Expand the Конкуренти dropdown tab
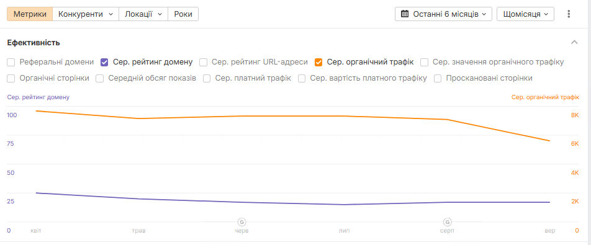This screenshot has height=245, width=591. tap(86, 14)
